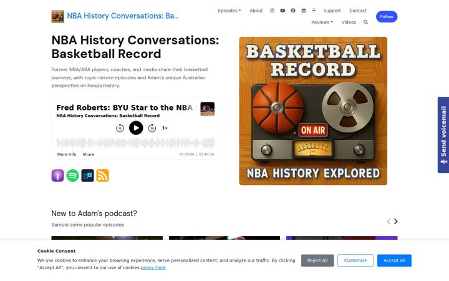Click Share in the player
Screen dimensions: 449x281
click(89, 154)
